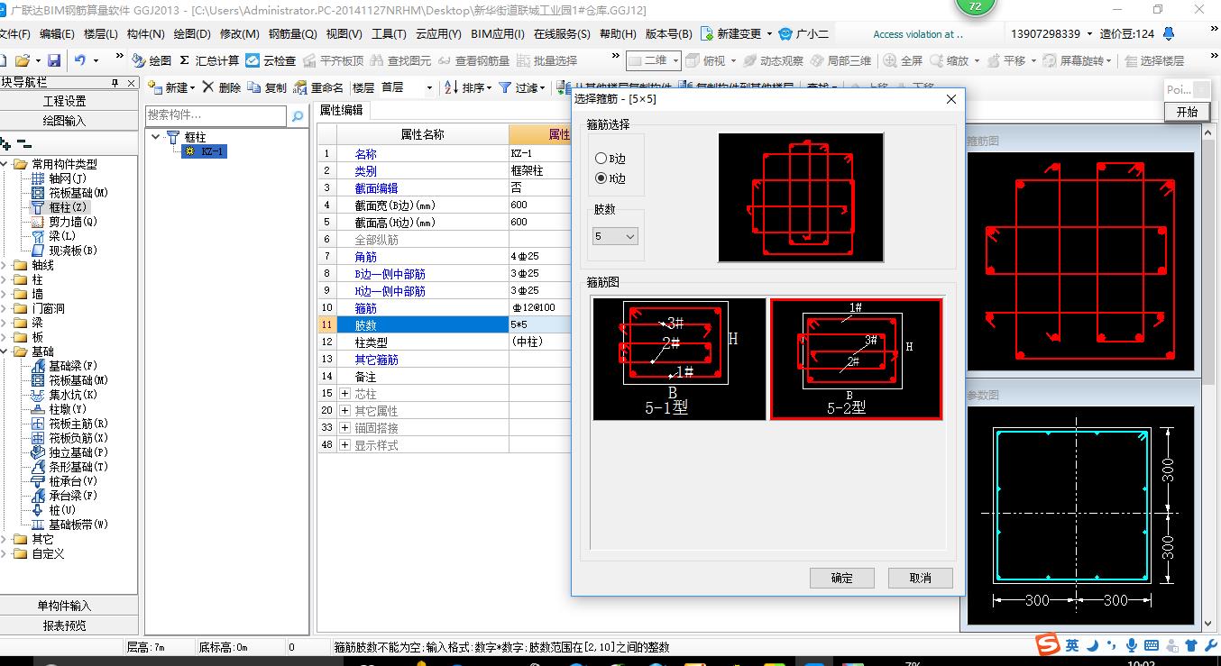Open the 文件(F) menu
This screenshot has width=1221, height=666.
click(14, 34)
